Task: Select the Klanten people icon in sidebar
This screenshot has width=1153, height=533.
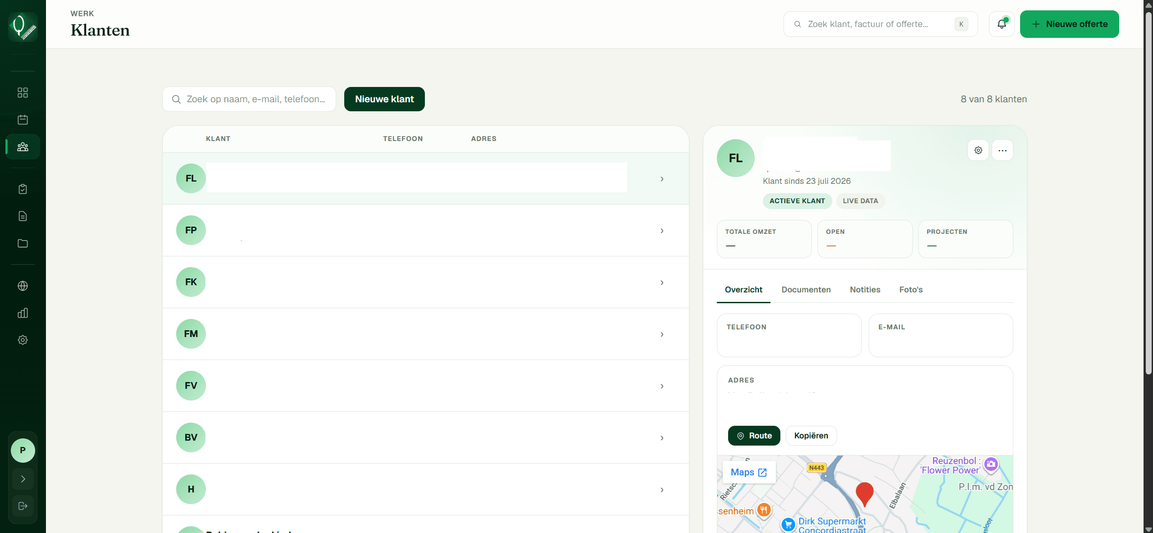Action: [23, 147]
